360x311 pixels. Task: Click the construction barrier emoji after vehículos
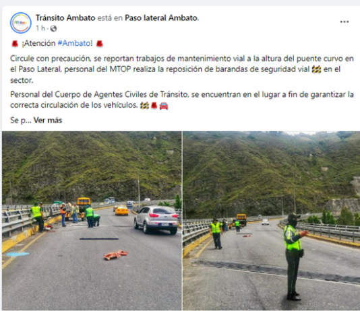click(144, 106)
